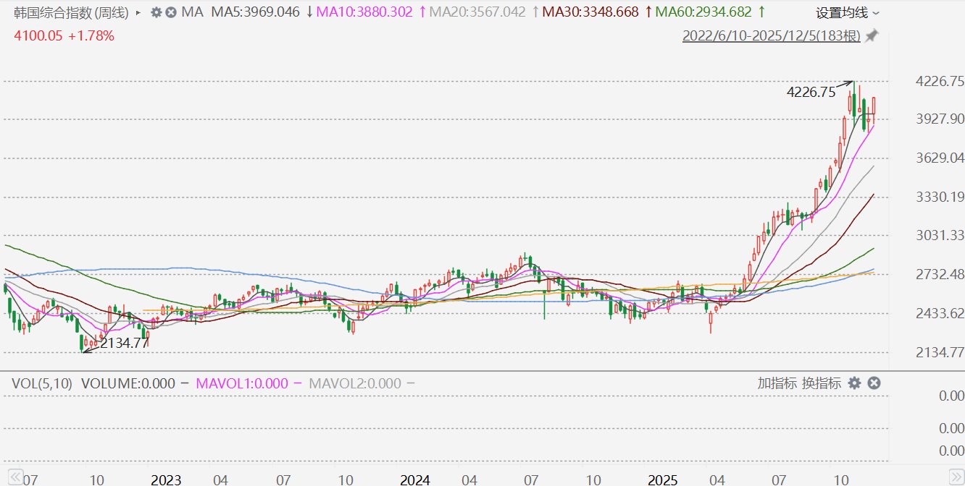Open the date range 2022/6/10-2025/12/5 link
965x486 pixels.
(x=771, y=35)
